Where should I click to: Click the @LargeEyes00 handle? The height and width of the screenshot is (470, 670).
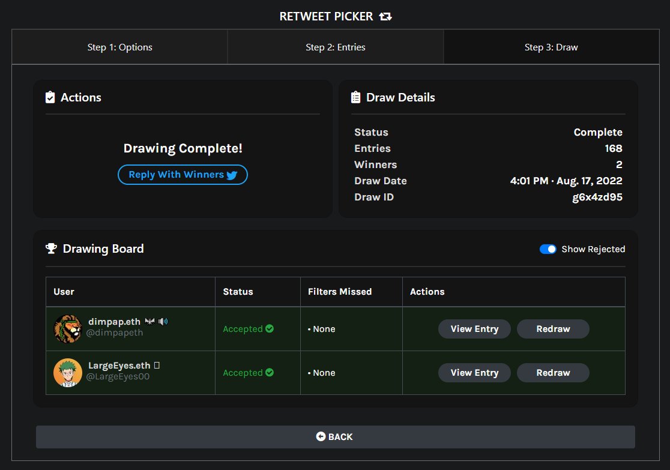(x=118, y=376)
